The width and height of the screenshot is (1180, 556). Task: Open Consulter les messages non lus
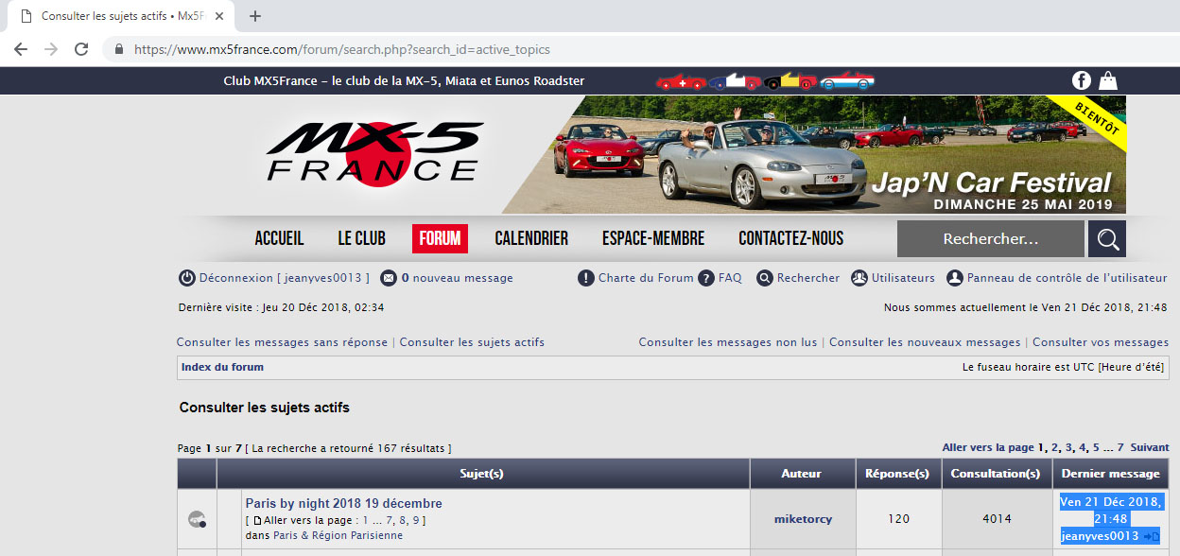727,342
